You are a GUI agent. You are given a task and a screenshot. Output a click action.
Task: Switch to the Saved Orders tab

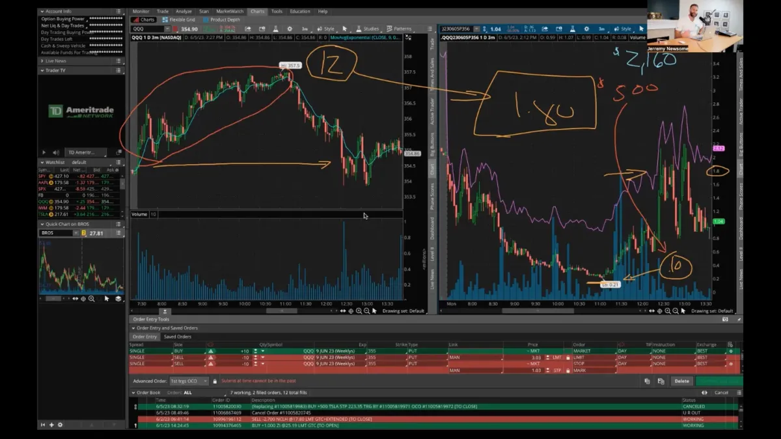tap(177, 337)
